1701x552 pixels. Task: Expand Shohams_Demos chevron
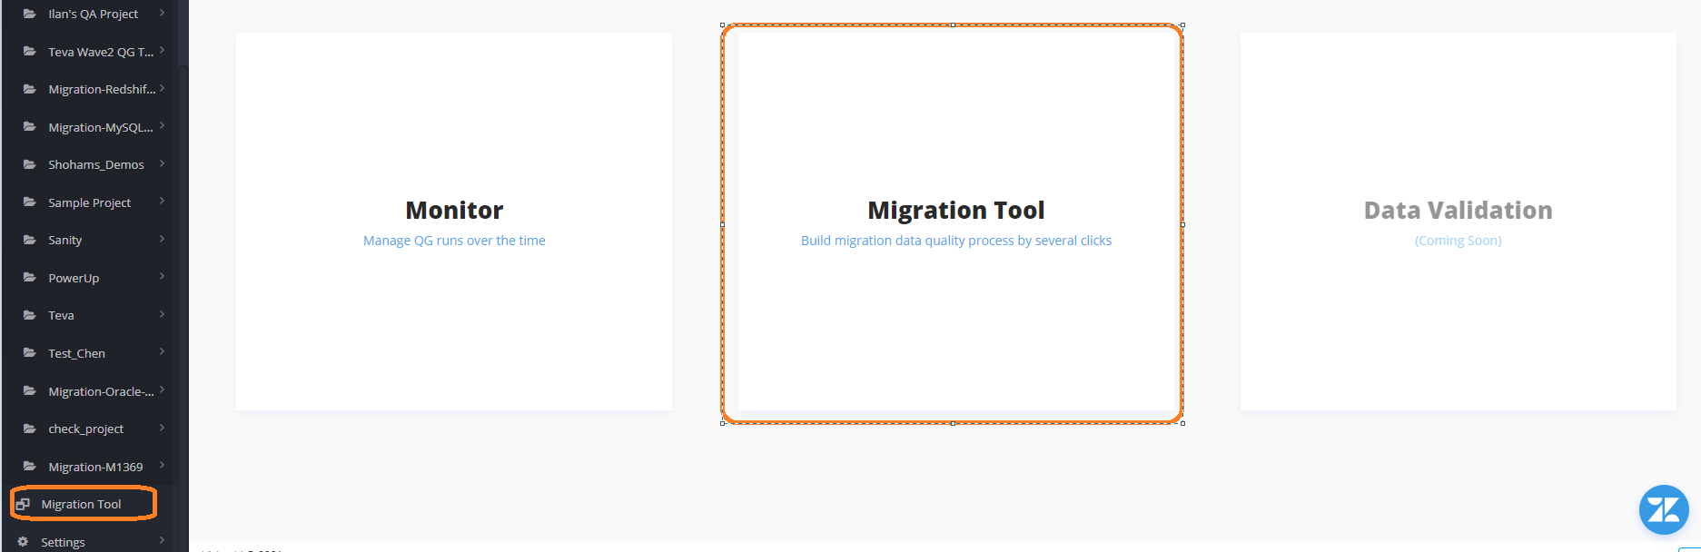[162, 163]
